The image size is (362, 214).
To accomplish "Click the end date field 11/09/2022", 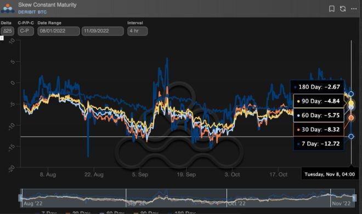I will pyautogui.click(x=103, y=31).
